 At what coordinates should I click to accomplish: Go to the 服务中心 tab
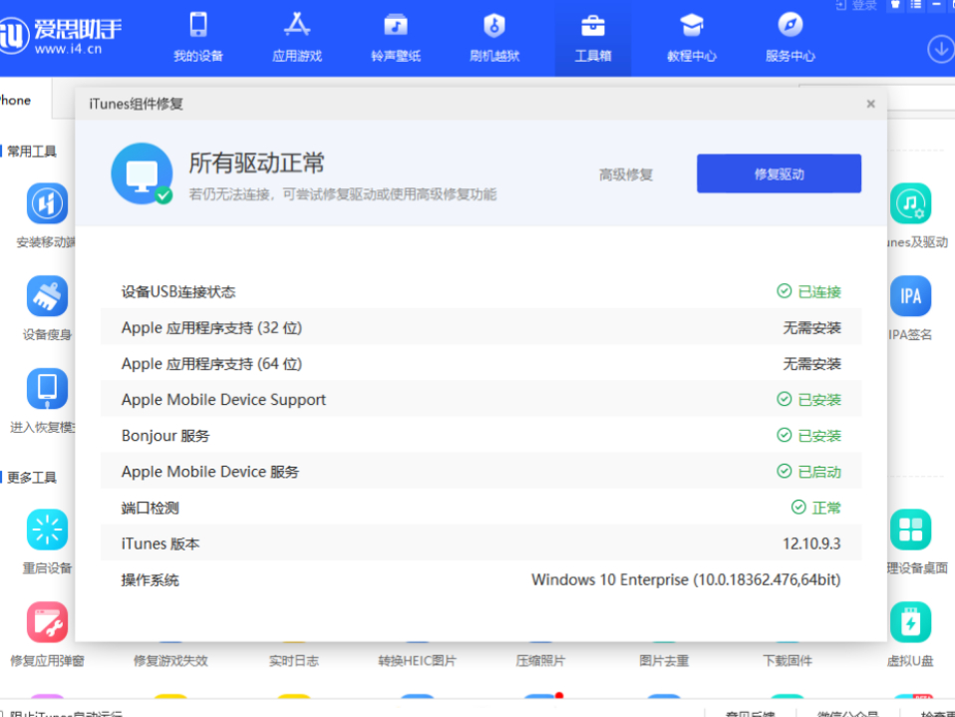click(x=790, y=38)
